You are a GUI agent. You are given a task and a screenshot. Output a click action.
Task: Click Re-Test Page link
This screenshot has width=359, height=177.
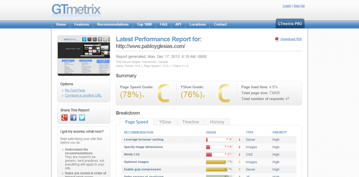pos(75,90)
